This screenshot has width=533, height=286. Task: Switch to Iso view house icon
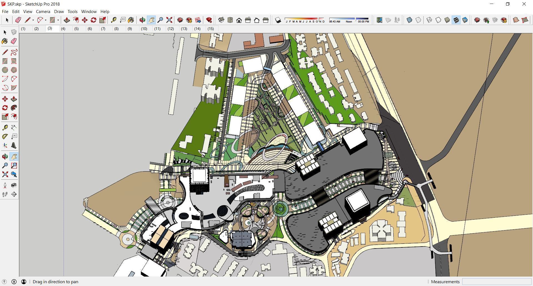pyautogui.click(x=221, y=20)
